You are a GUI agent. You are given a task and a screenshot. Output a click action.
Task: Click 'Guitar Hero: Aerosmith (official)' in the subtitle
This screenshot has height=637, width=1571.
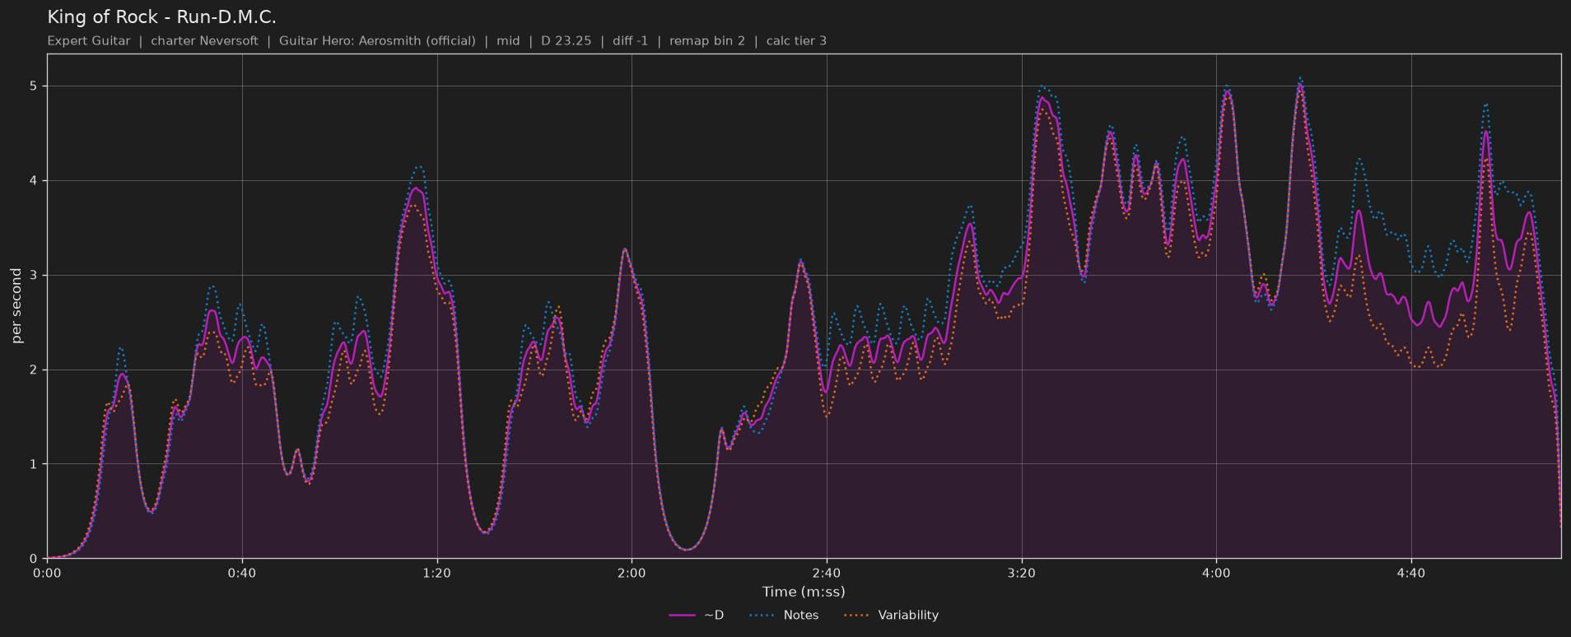coord(377,40)
